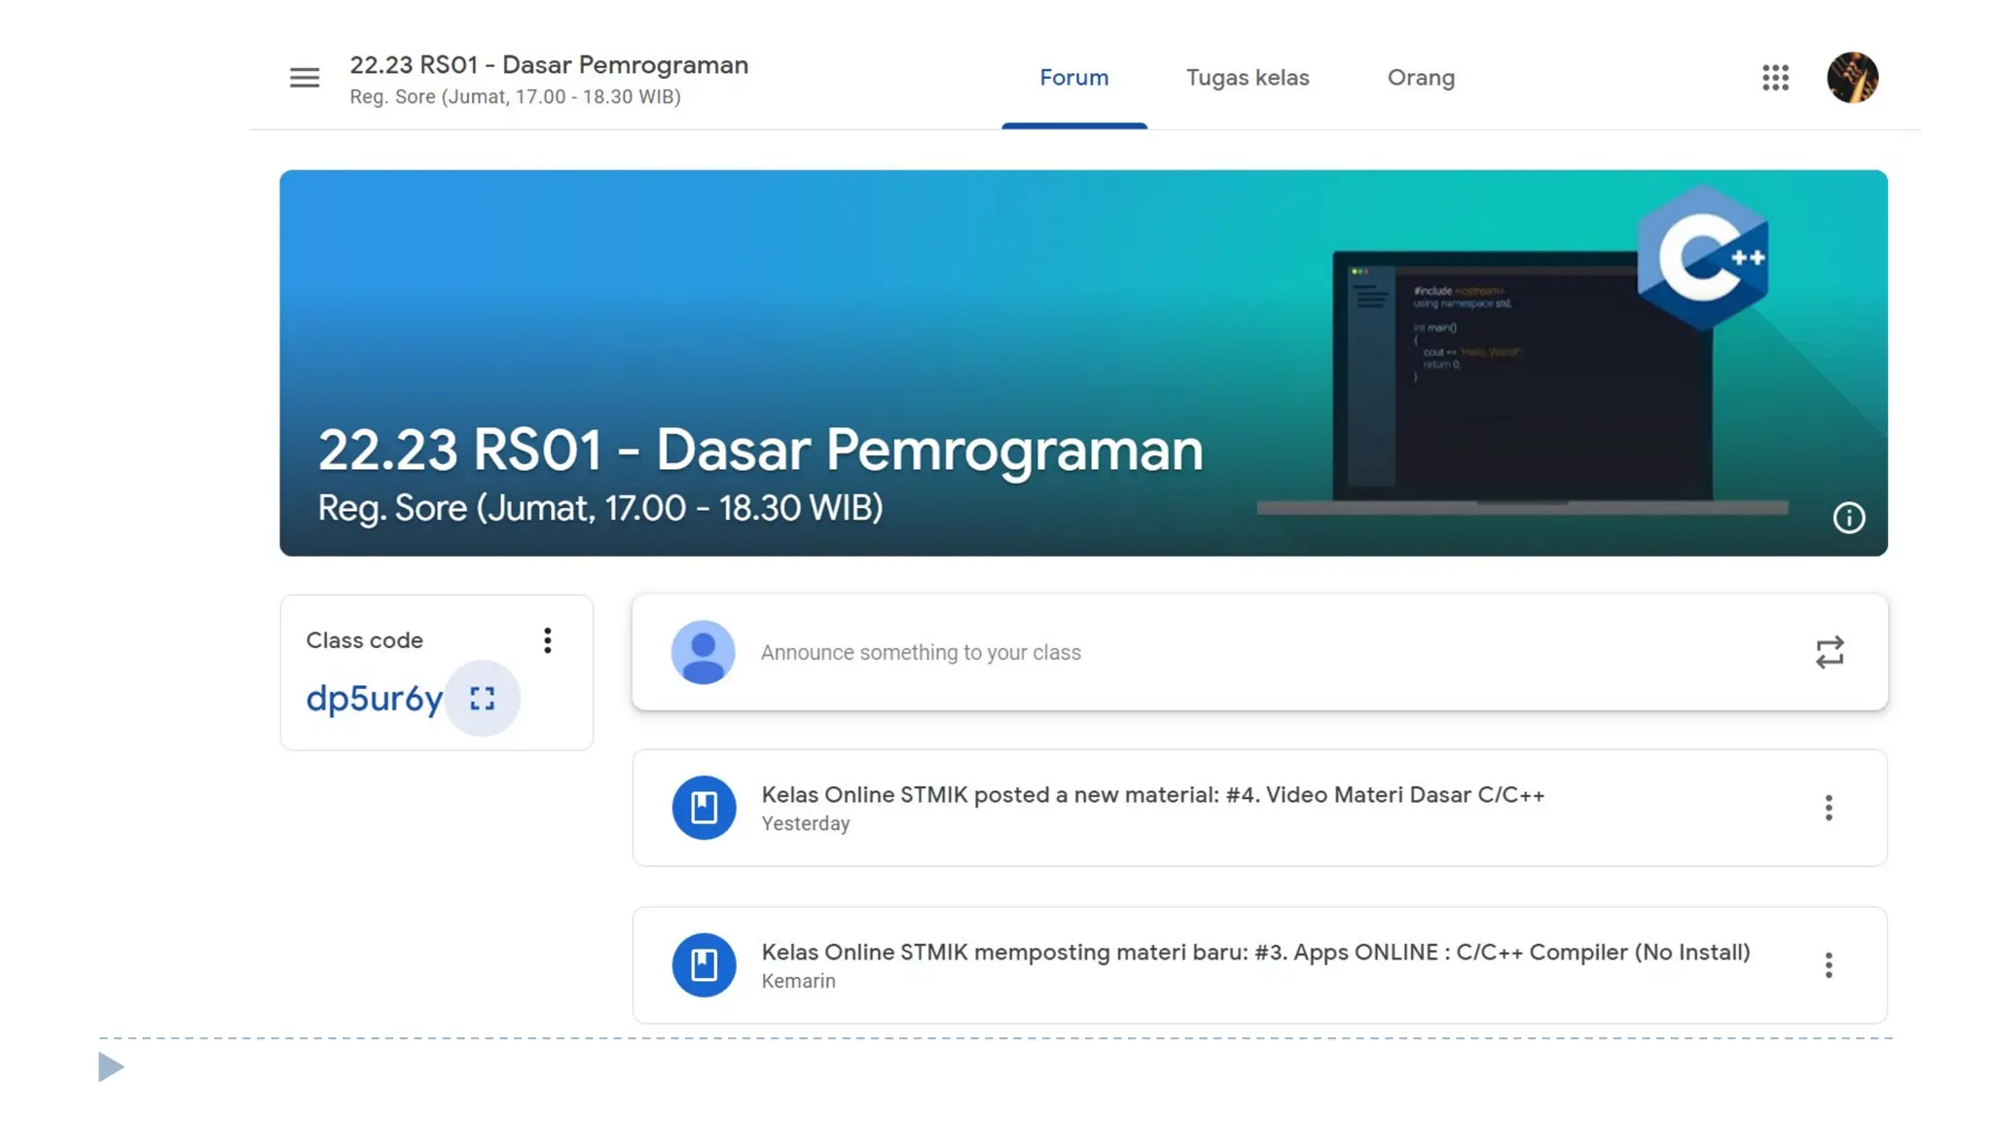
Task: Open the hamburger main menu
Action: coord(305,78)
